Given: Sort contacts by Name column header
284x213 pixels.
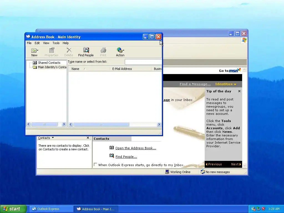Looking at the screenshot, I should coord(89,69).
